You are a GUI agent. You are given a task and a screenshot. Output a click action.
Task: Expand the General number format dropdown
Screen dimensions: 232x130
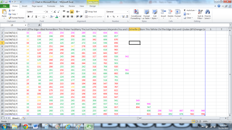point(127,12)
